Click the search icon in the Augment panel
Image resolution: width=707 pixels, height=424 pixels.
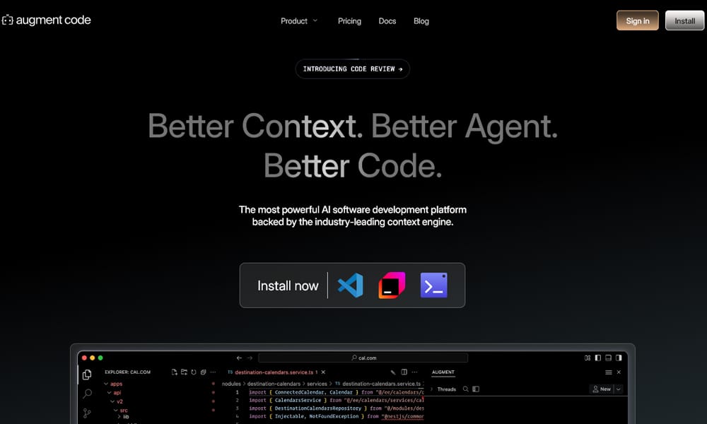[x=466, y=389]
